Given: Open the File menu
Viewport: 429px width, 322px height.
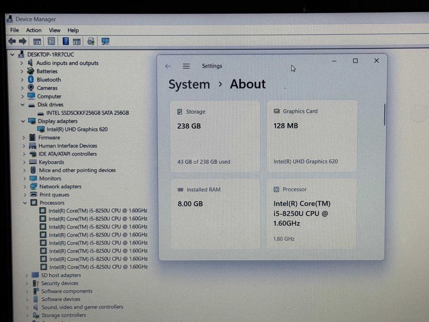Looking at the screenshot, I should (x=15, y=30).
